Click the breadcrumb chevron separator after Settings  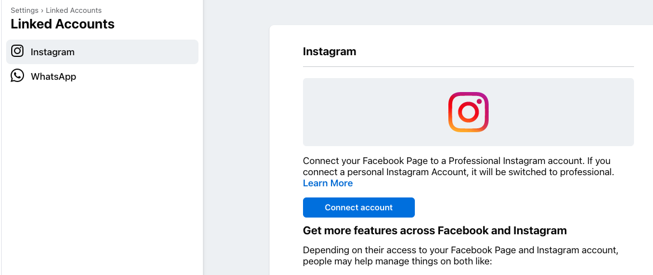coord(42,11)
